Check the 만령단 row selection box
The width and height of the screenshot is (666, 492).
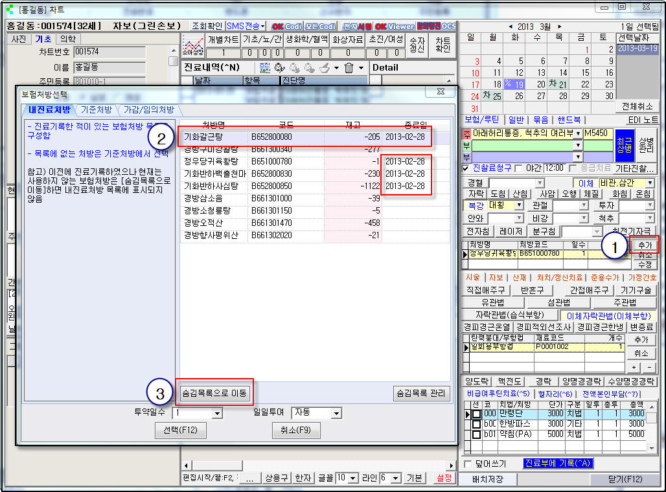(x=477, y=414)
